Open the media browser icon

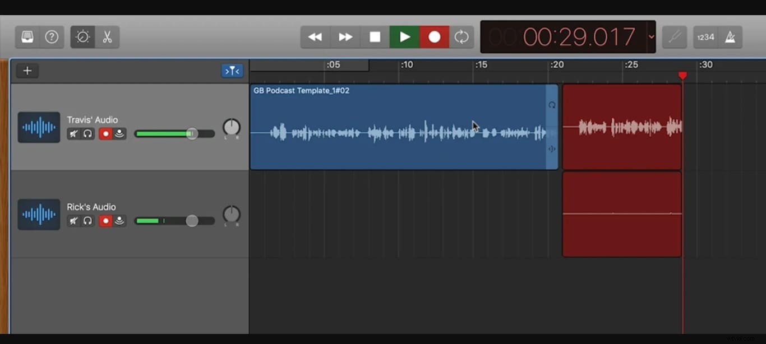point(26,37)
